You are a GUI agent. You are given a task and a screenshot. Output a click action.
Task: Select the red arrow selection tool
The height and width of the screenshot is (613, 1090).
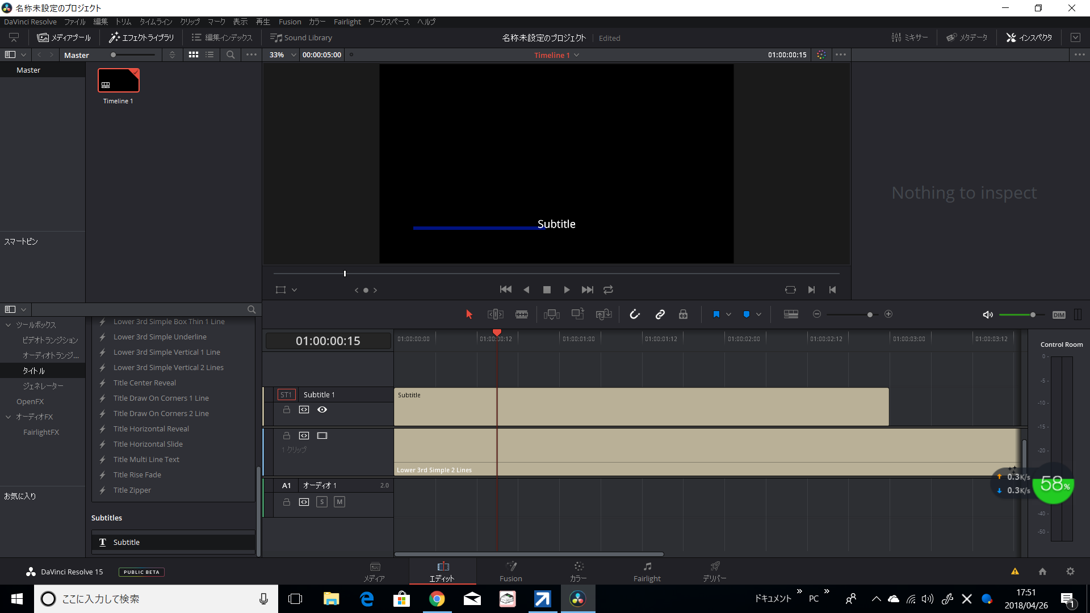click(x=469, y=314)
